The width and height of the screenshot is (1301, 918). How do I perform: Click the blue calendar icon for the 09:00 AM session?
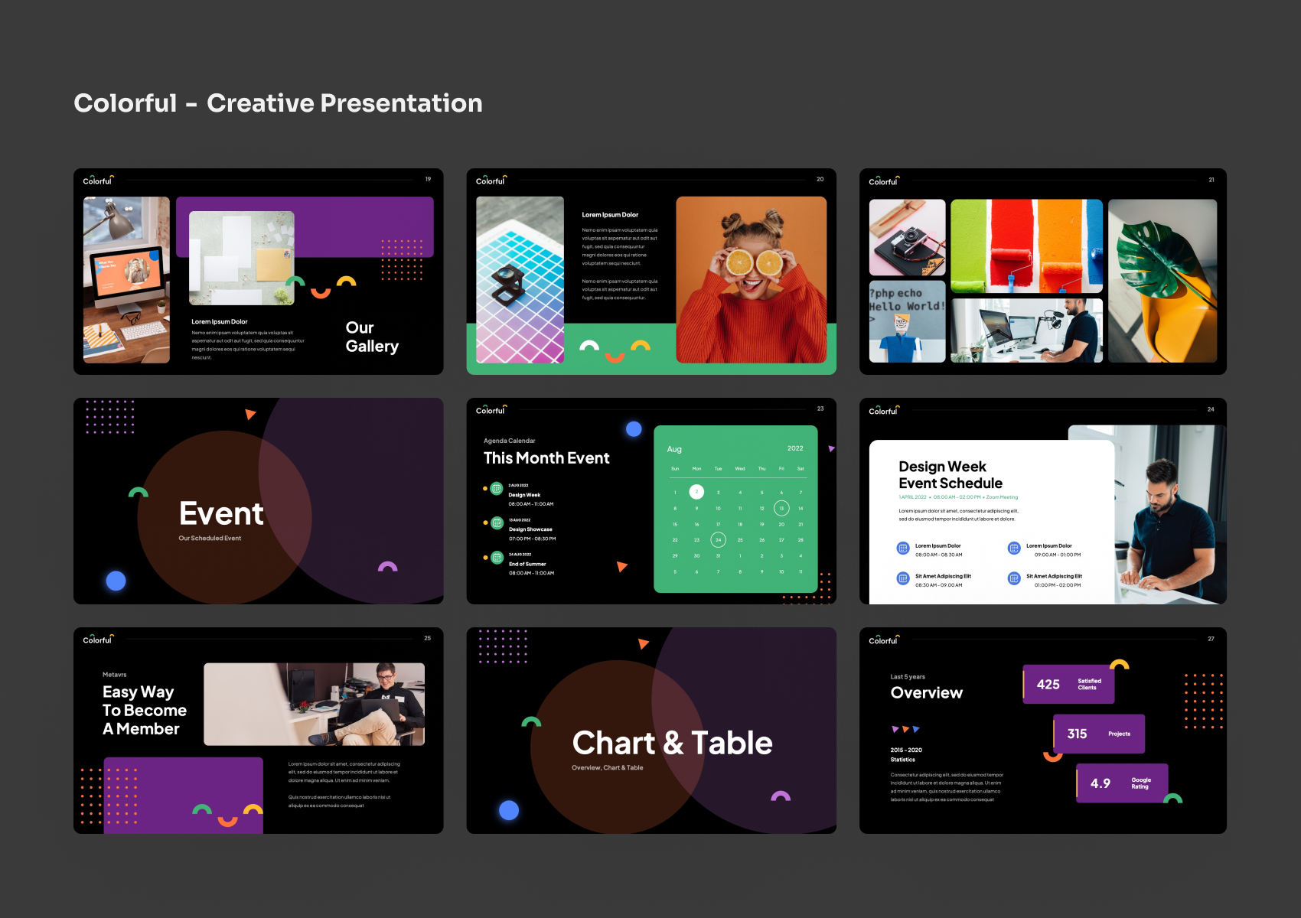coord(1014,548)
